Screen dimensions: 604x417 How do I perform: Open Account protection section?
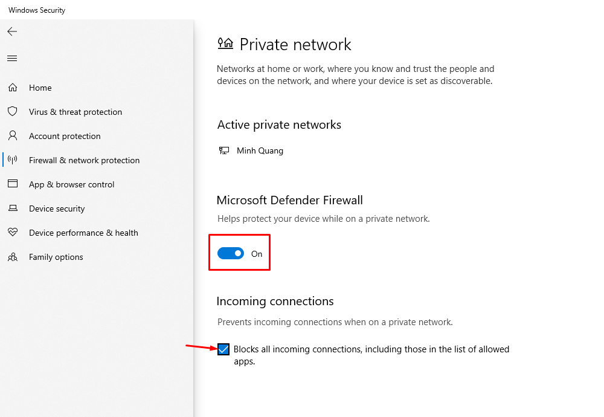65,136
